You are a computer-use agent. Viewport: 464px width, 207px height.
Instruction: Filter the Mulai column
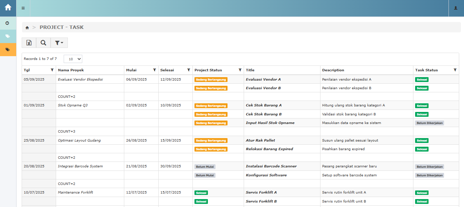pyautogui.click(x=155, y=70)
